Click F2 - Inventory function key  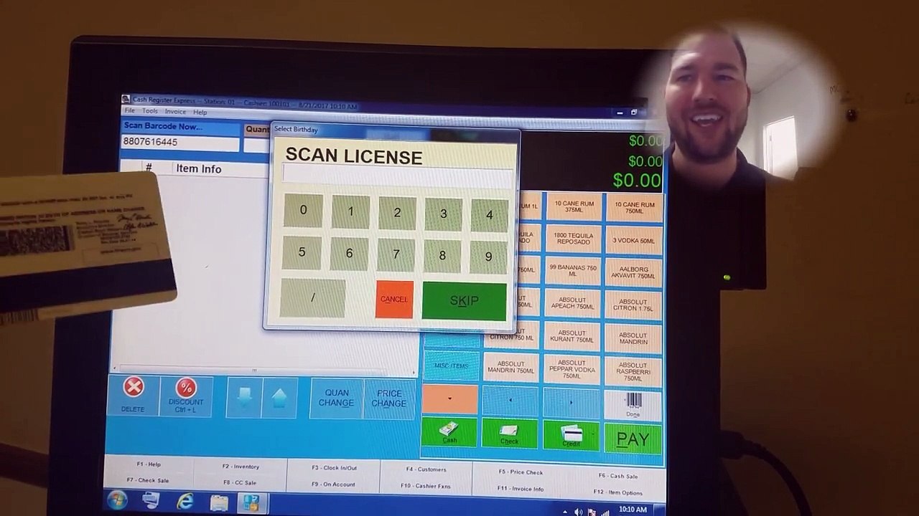click(x=241, y=467)
